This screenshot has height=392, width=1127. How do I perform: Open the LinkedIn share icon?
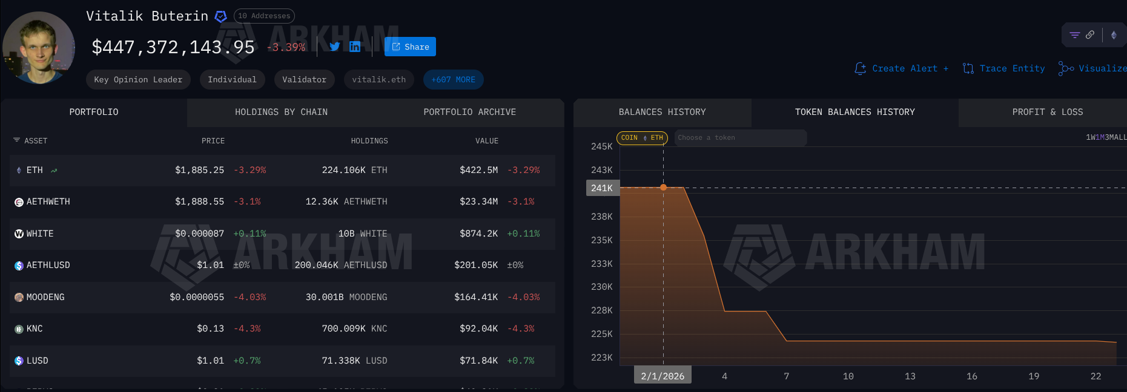coord(355,47)
